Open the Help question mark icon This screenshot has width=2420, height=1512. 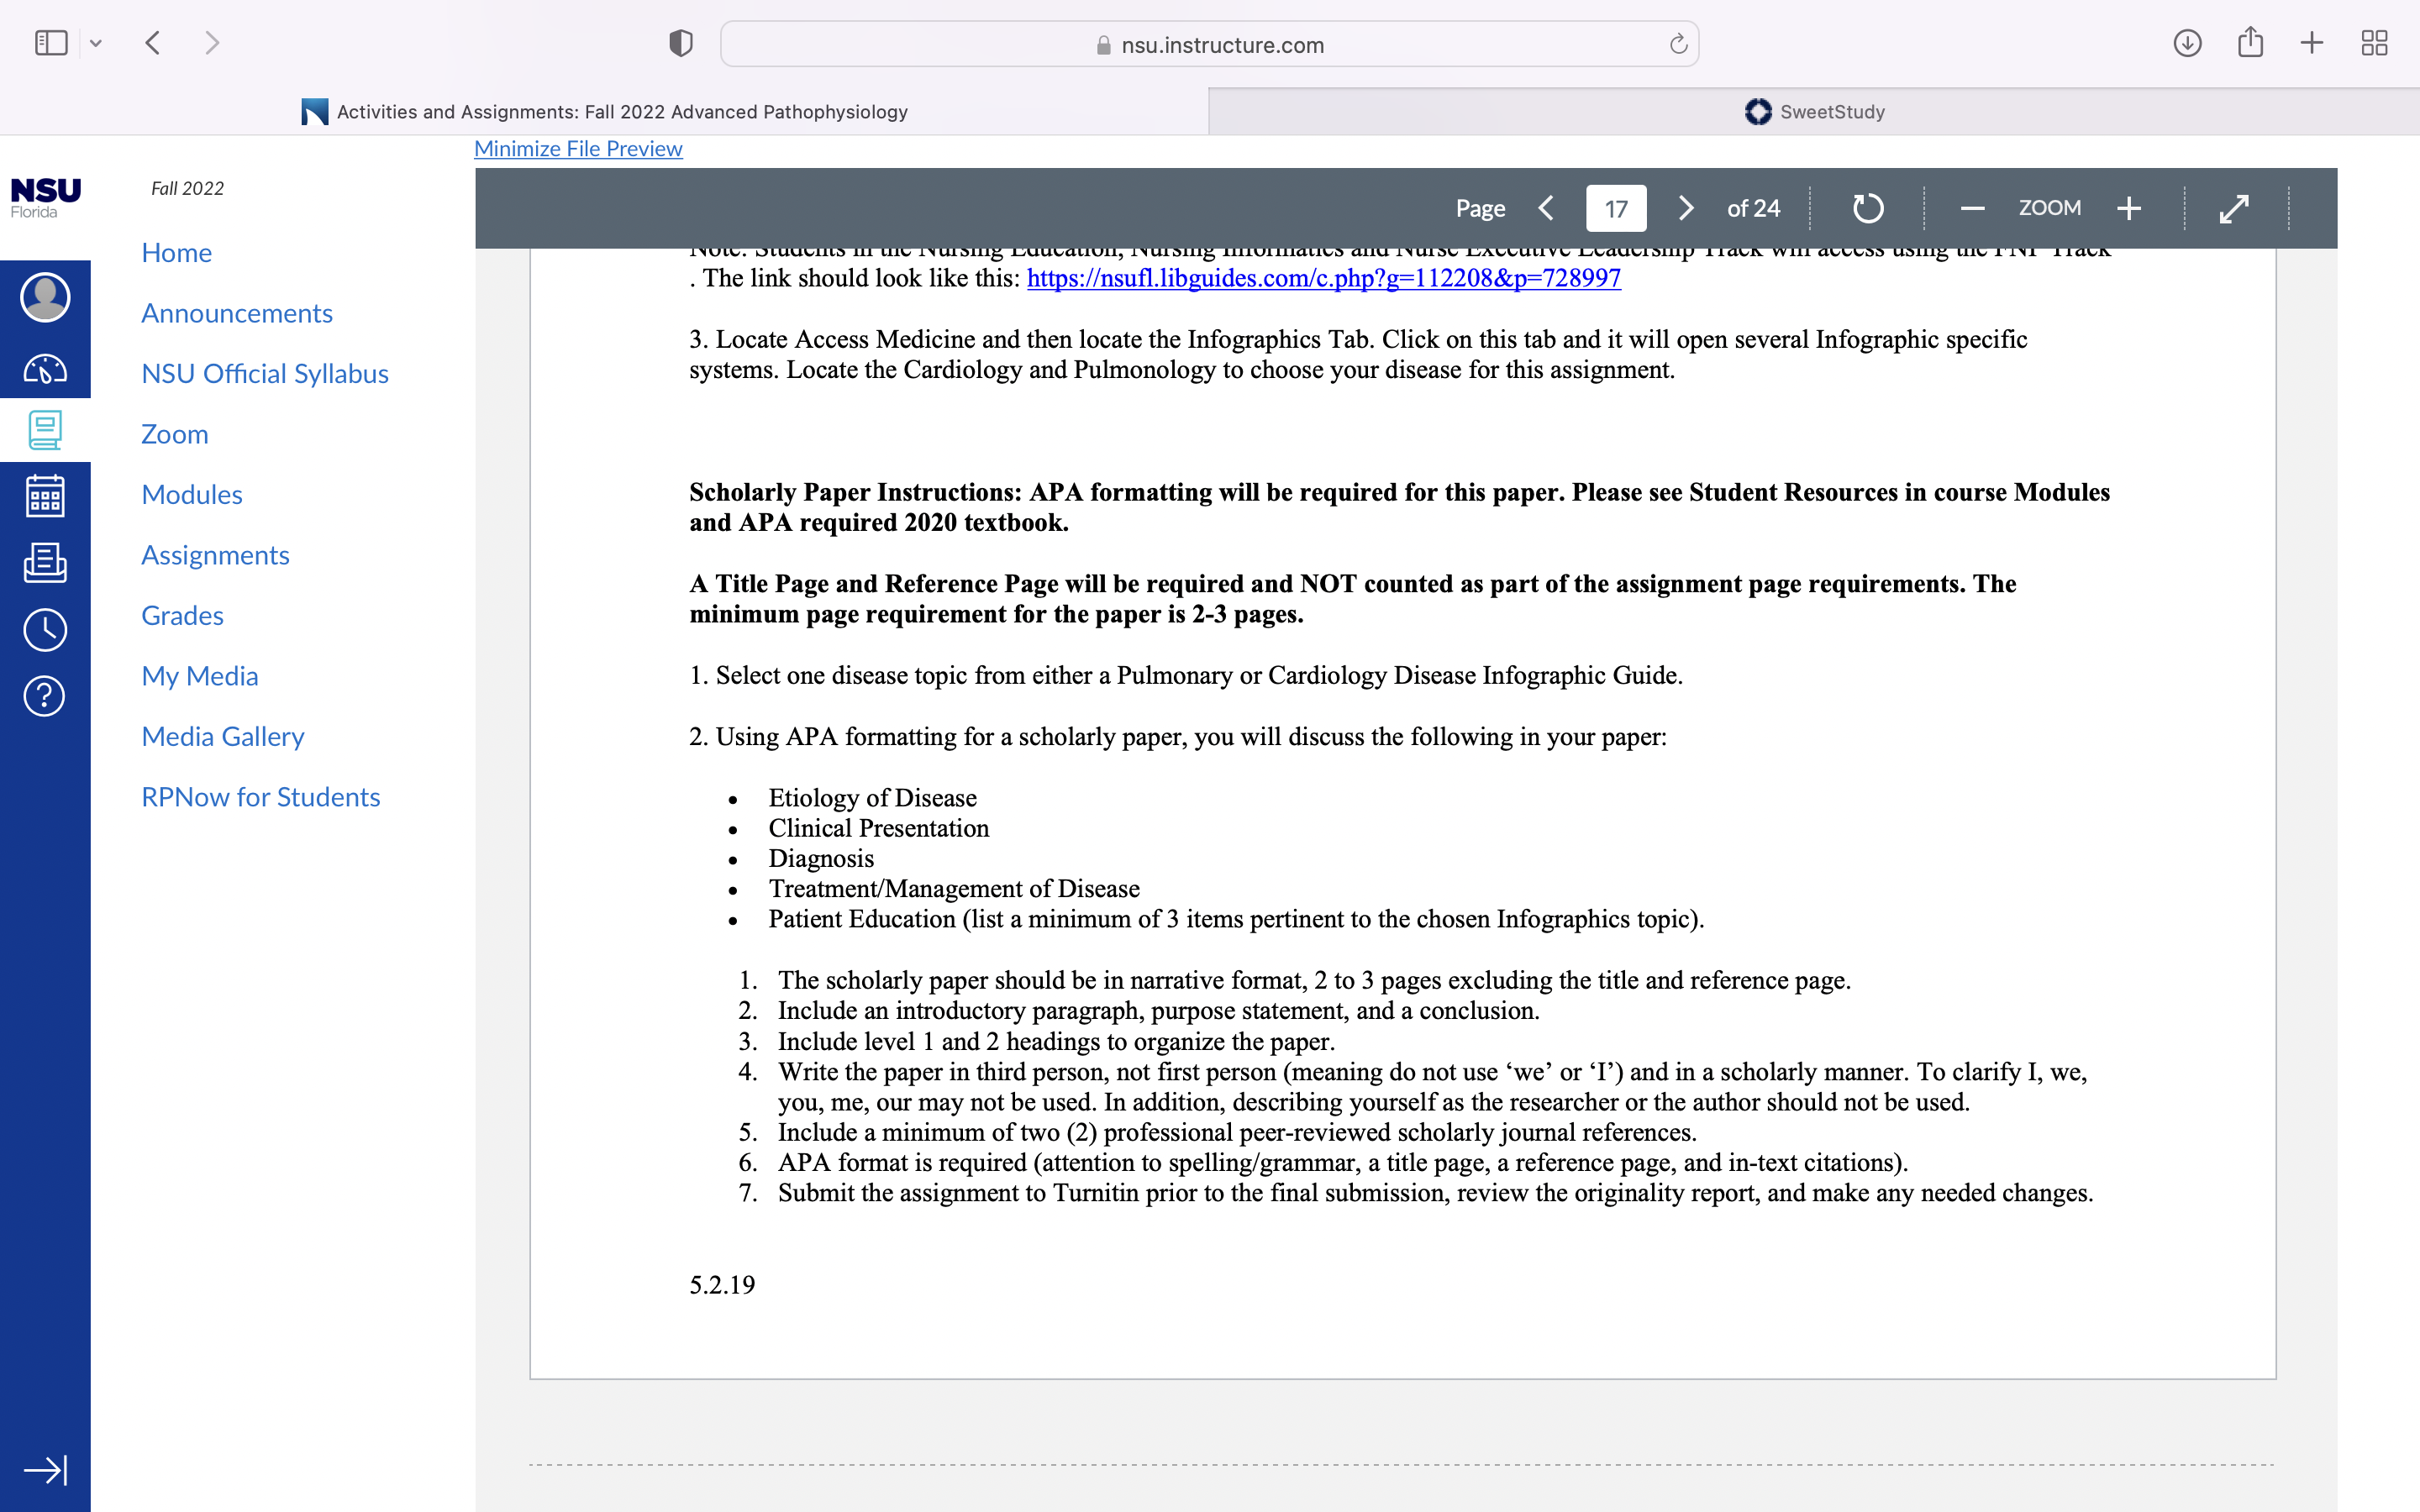pyautogui.click(x=45, y=696)
